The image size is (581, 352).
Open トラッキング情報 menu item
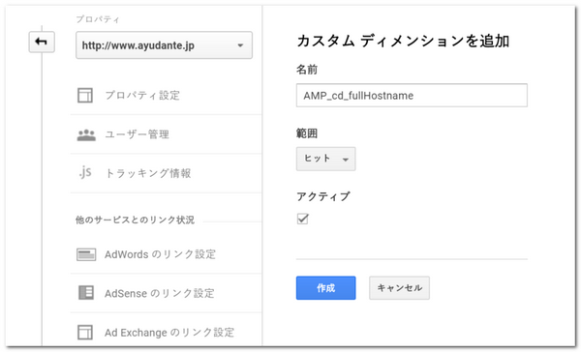click(148, 173)
